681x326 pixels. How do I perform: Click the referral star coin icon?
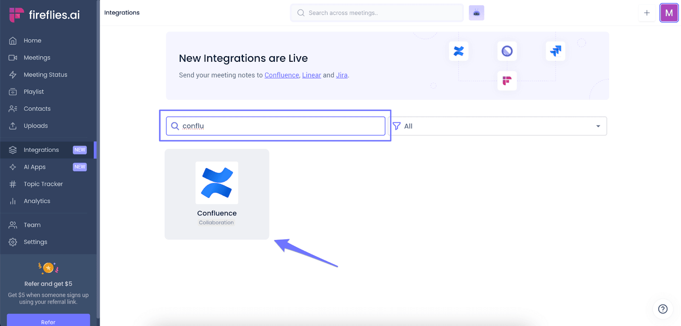[48, 268]
